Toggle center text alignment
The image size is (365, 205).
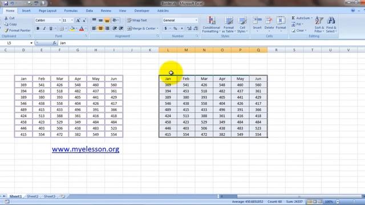[x=100, y=28]
